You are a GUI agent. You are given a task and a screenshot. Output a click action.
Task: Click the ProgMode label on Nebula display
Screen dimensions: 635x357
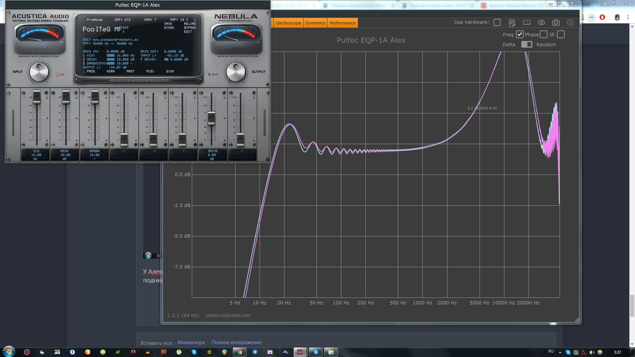click(x=95, y=20)
